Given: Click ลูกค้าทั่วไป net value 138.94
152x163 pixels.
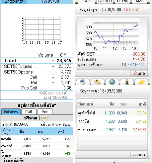Looking at the screenshot, I should (x=141, y=113).
